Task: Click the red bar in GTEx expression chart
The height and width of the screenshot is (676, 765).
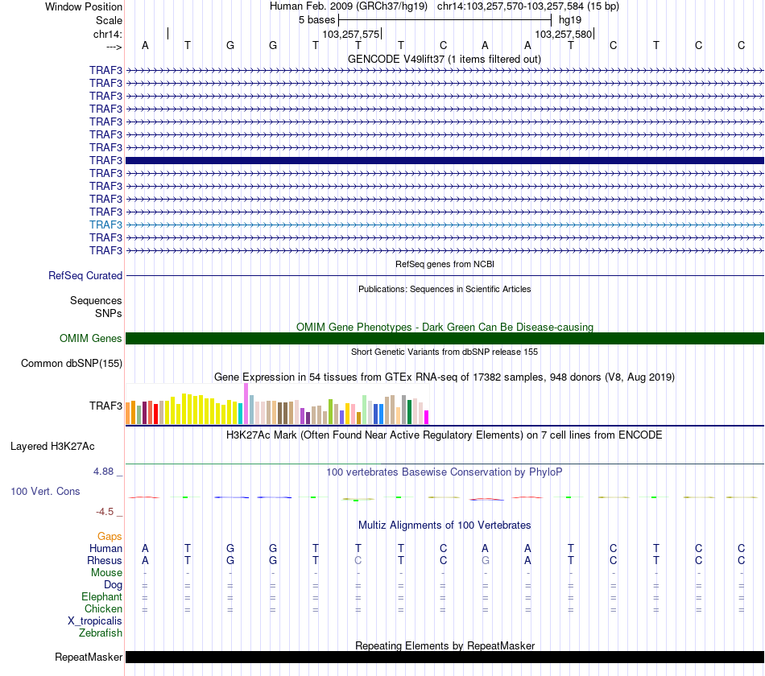Action: (x=155, y=414)
